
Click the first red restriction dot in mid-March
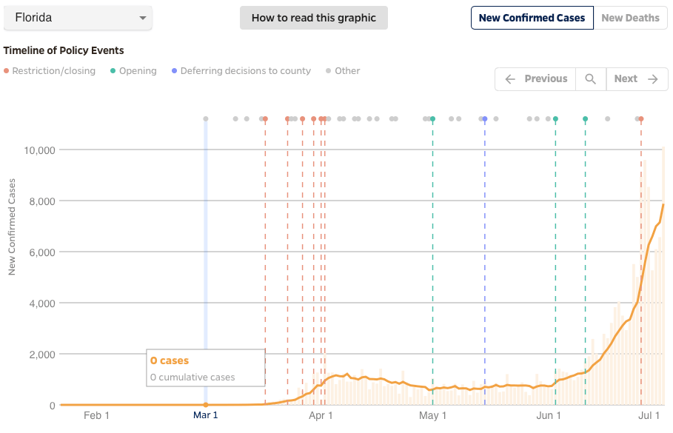265,118
